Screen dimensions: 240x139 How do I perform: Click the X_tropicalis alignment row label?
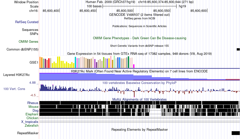pos(30,122)
